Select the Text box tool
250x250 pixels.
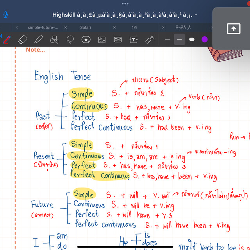[x=134, y=39]
